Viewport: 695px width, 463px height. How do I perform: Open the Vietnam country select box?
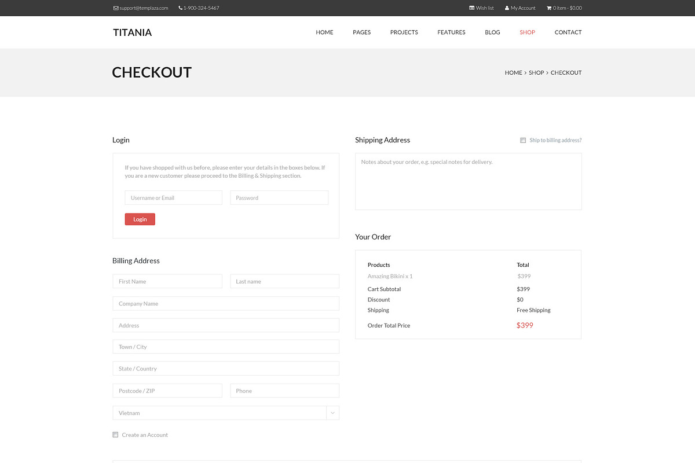click(x=226, y=413)
